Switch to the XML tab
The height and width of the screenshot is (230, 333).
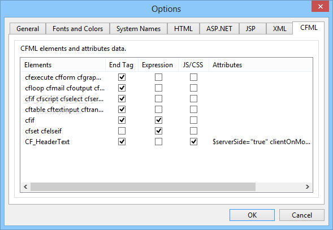point(279,29)
